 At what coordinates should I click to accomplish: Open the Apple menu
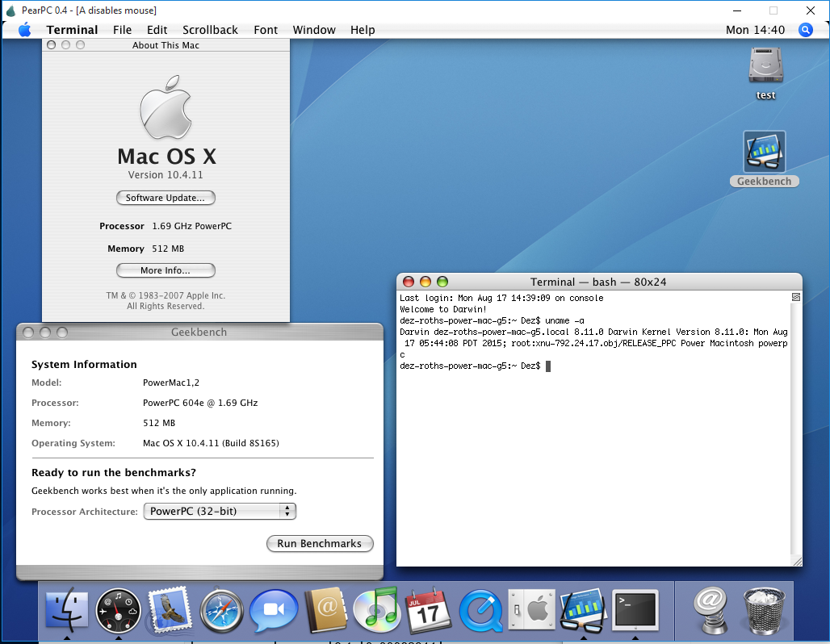(24, 30)
